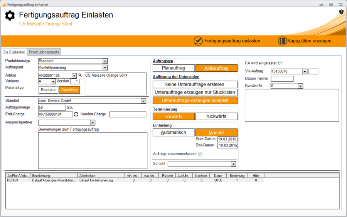The height and width of the screenshot is (217, 347).
Task: Click the Auftragsmenge input field
Action: (52, 108)
